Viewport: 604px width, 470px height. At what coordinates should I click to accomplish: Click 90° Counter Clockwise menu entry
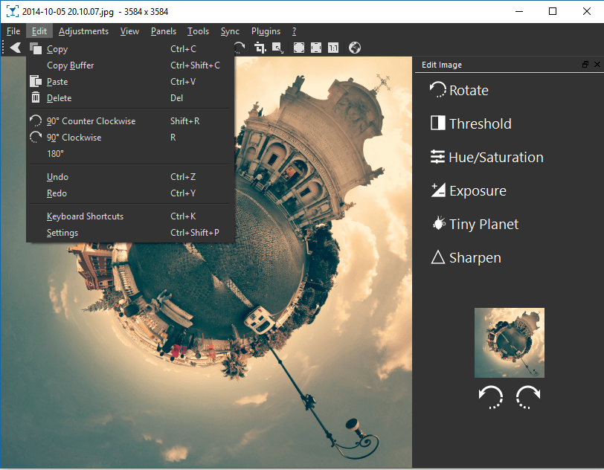pyautogui.click(x=91, y=121)
